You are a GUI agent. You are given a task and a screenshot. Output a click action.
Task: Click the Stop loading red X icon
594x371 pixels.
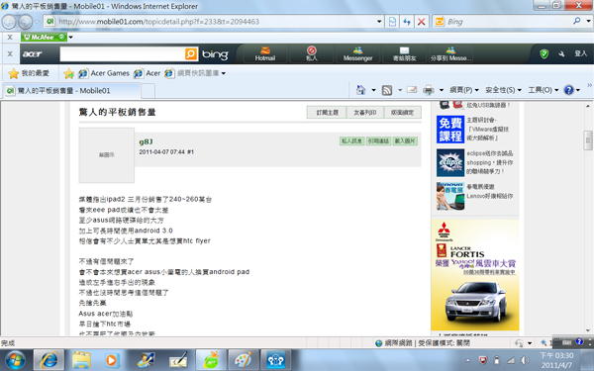coord(422,22)
